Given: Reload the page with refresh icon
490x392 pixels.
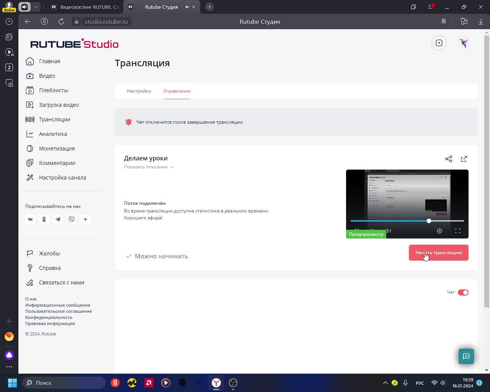Looking at the screenshot, I should click(61, 21).
